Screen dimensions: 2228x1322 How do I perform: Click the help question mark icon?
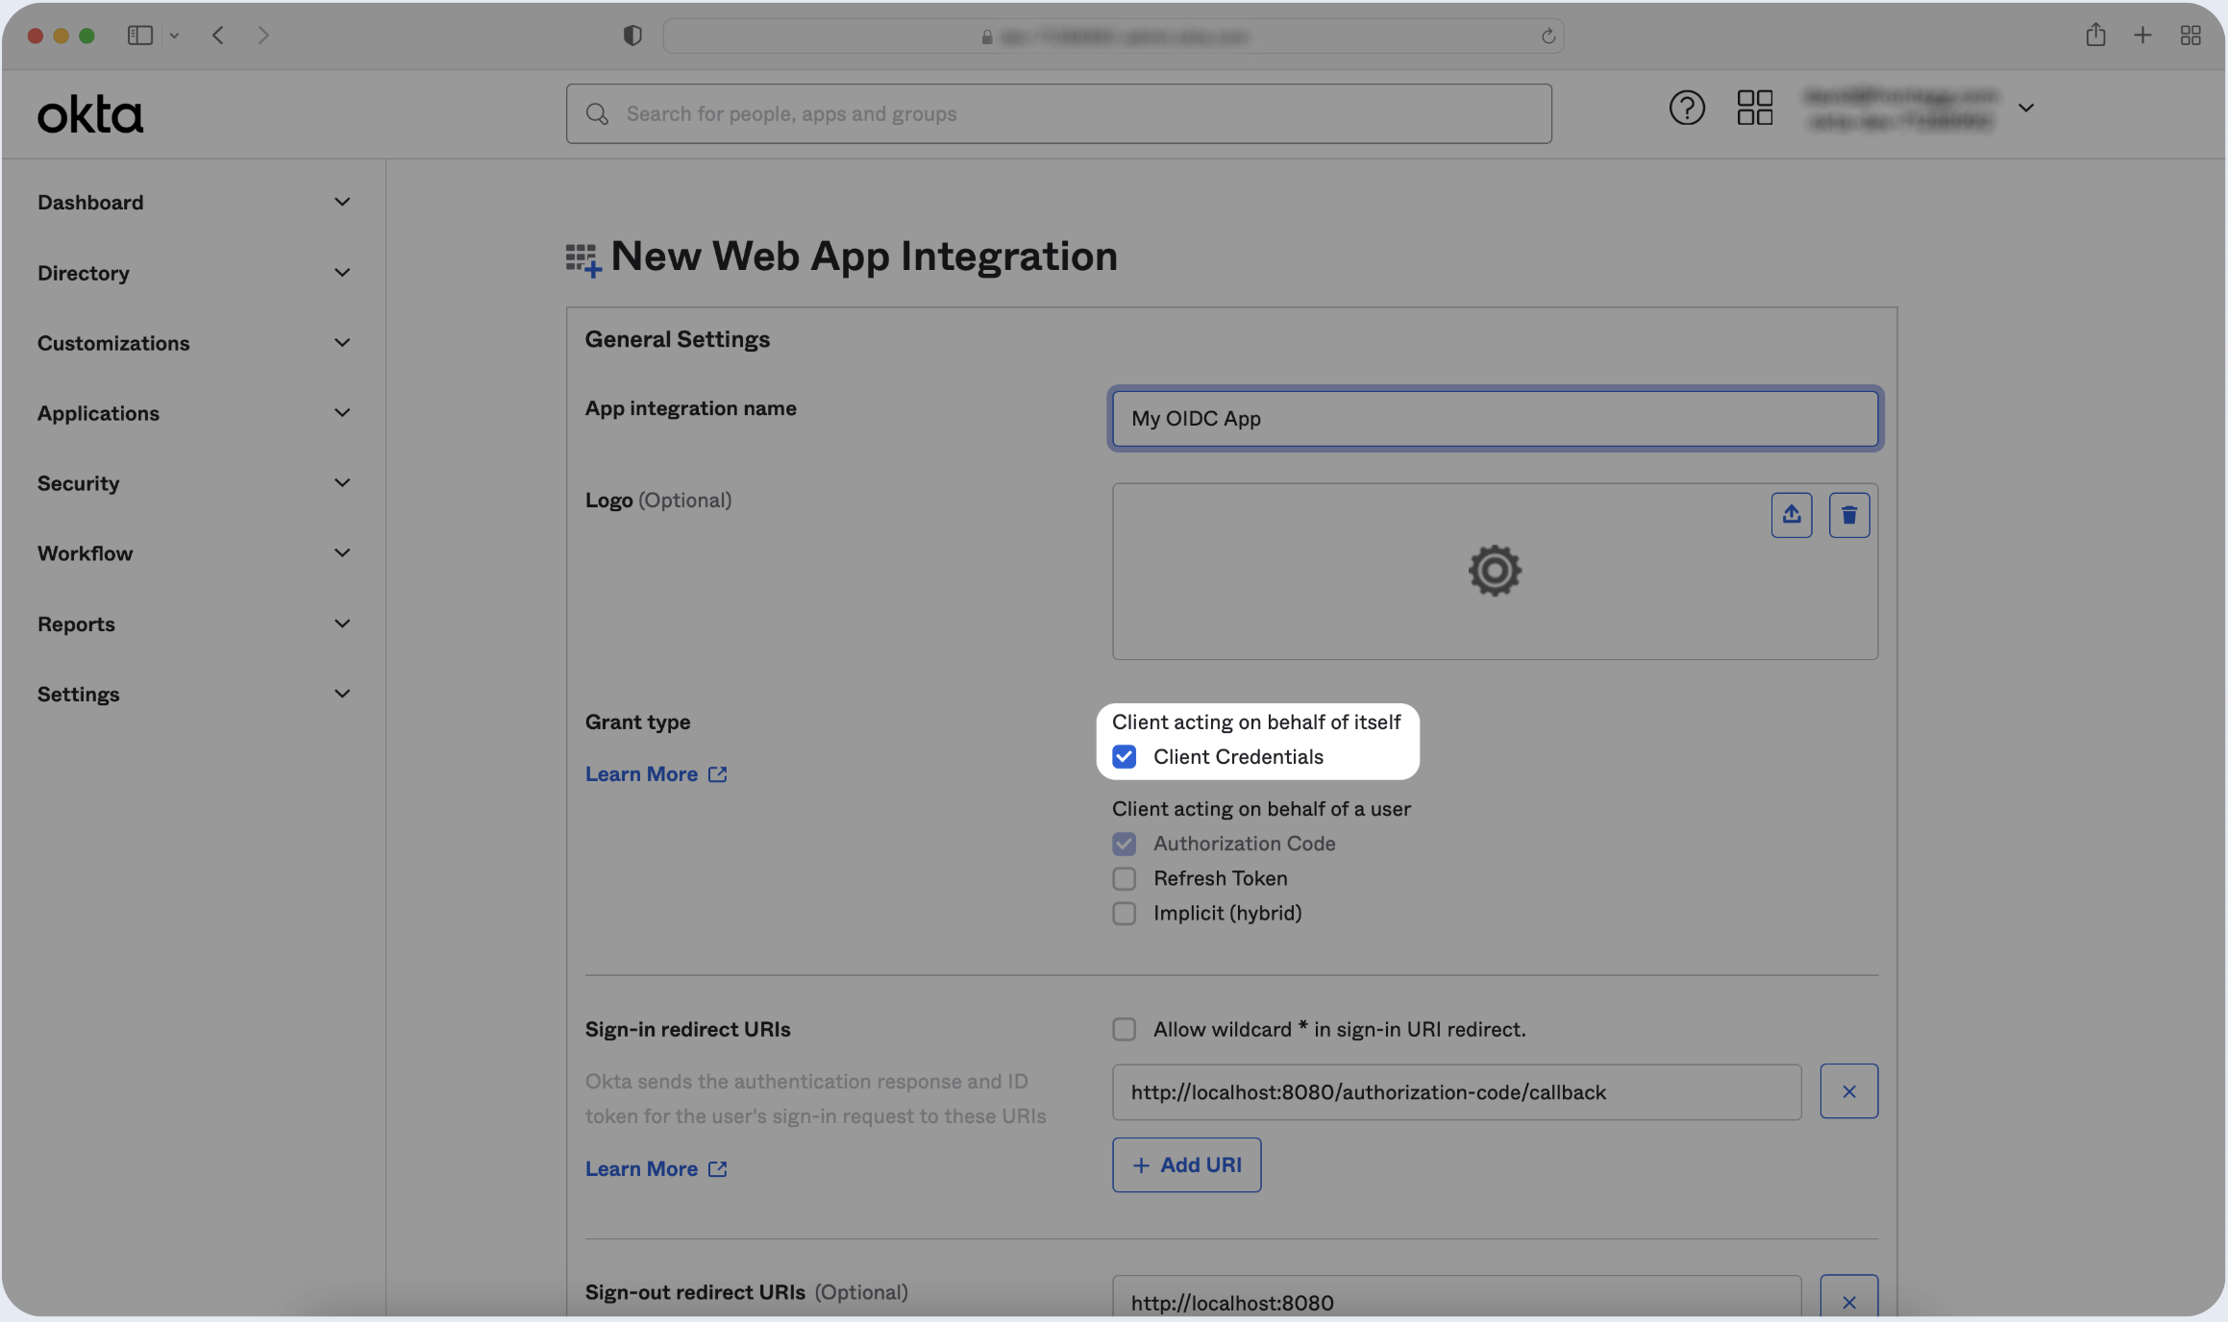coord(1686,108)
